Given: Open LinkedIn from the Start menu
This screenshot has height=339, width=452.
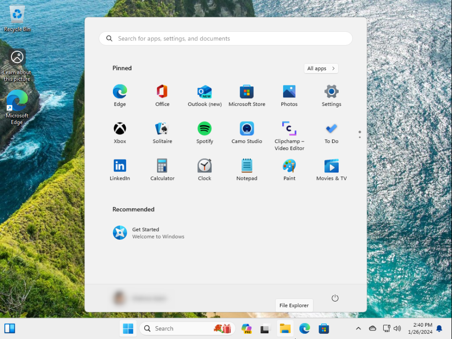Looking at the screenshot, I should click(x=120, y=170).
